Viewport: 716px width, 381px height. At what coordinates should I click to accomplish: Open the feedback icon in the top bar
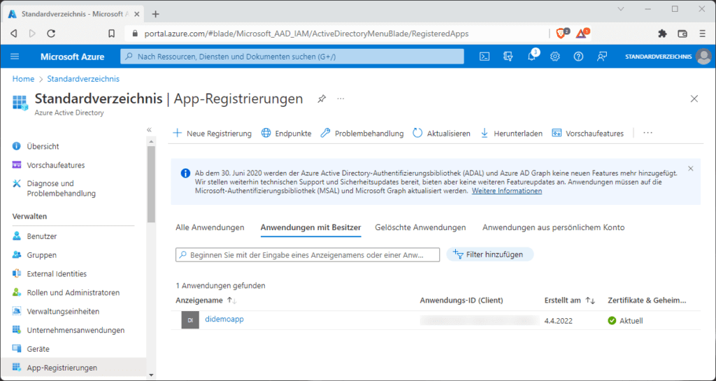(x=602, y=57)
